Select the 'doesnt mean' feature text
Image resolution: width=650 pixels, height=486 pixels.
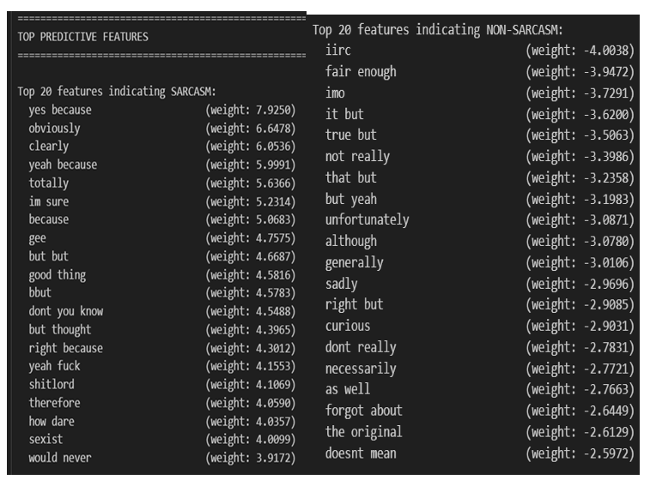[361, 453]
